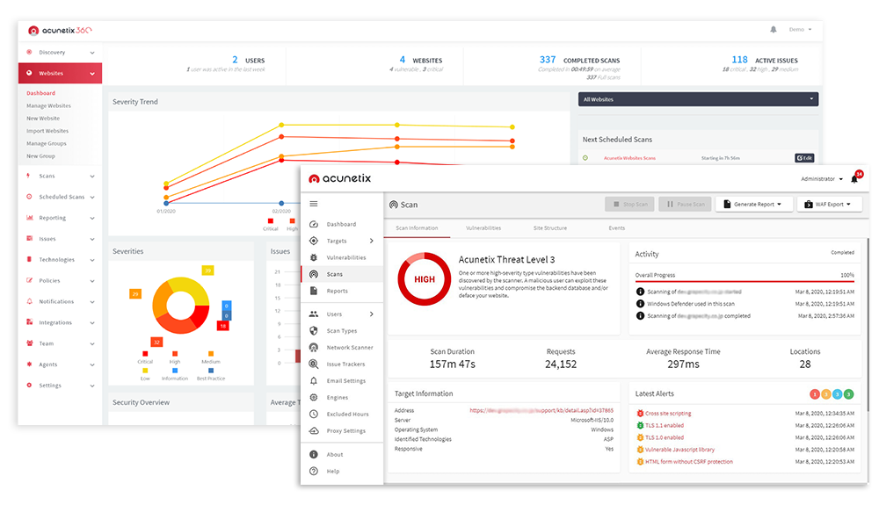Image resolution: width=879 pixels, height=505 pixels.
Task: Open Engines gear icon in sidebar
Action: click(314, 398)
